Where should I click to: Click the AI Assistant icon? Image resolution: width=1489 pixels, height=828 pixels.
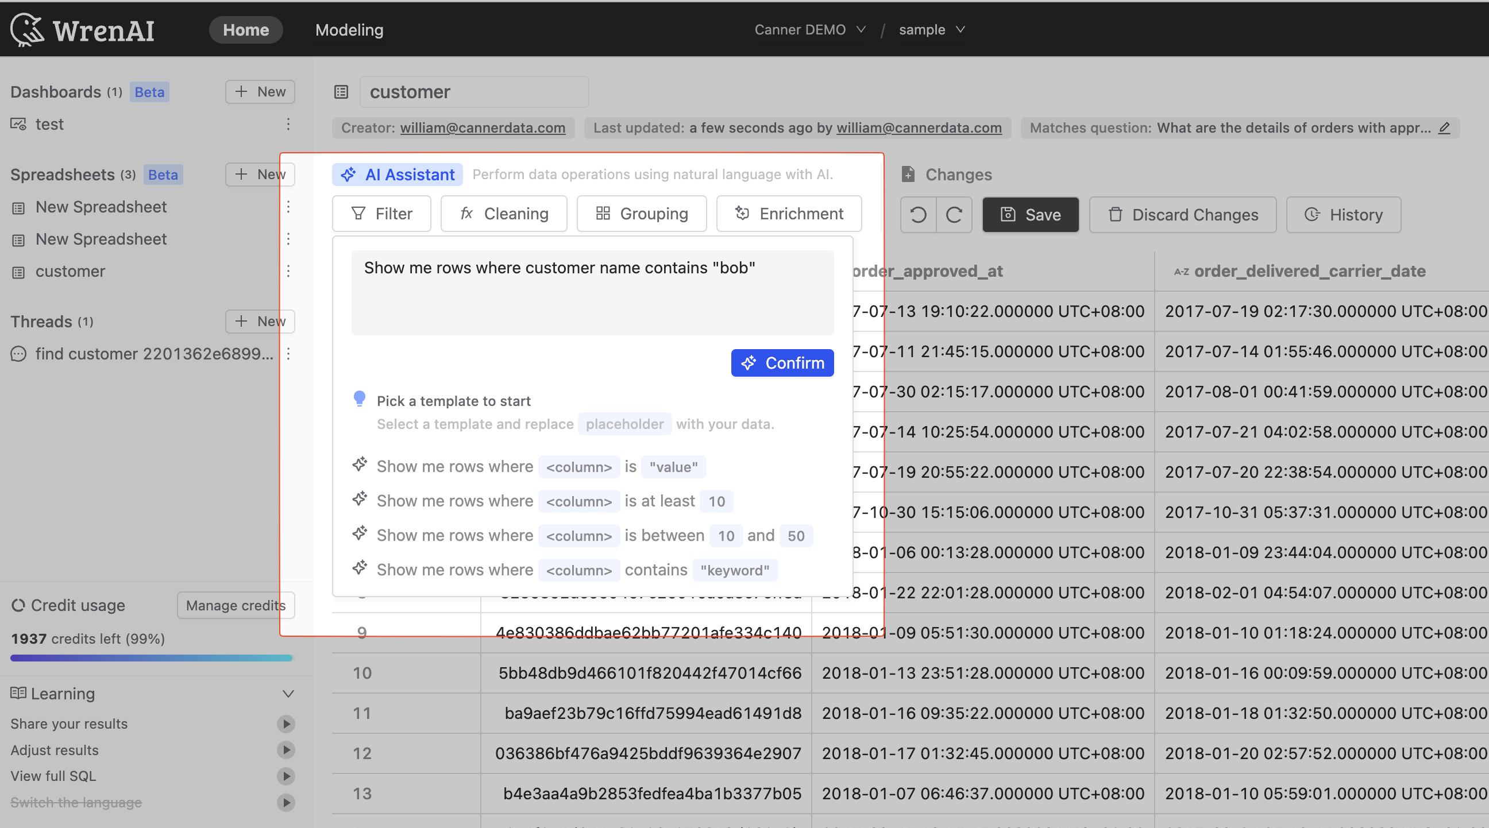(x=350, y=173)
